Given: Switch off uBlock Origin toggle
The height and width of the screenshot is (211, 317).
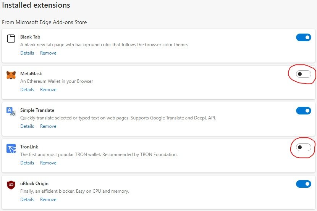Looking at the screenshot, I should 304,184.
